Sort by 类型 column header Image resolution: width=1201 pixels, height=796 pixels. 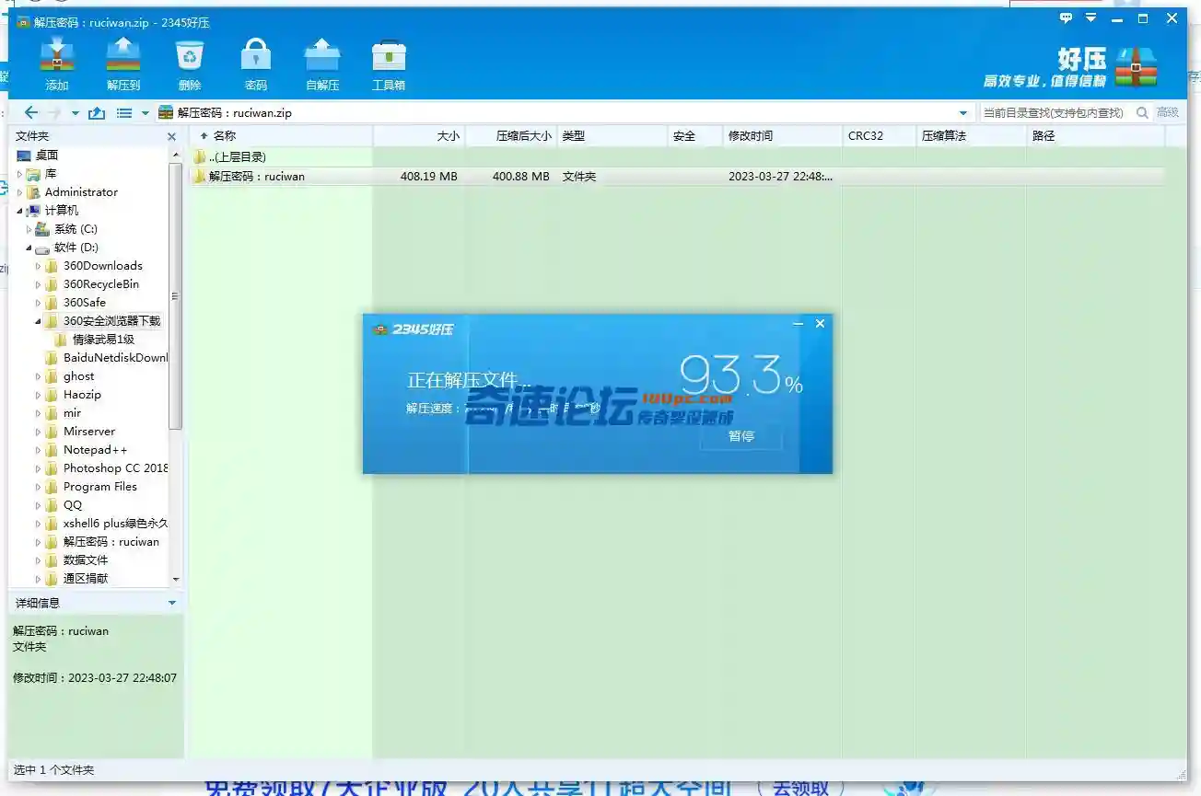[x=612, y=136]
